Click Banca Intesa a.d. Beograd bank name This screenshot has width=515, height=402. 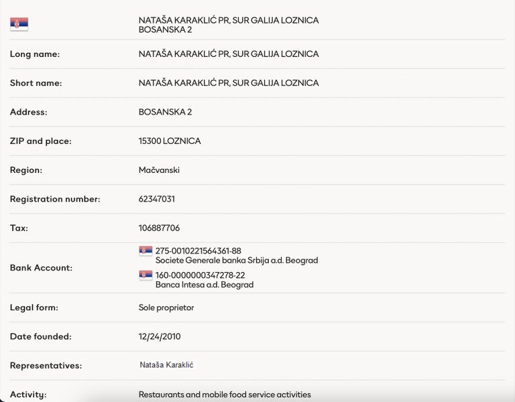click(204, 285)
